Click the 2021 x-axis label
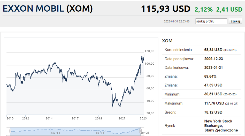 [x=122, y=118]
